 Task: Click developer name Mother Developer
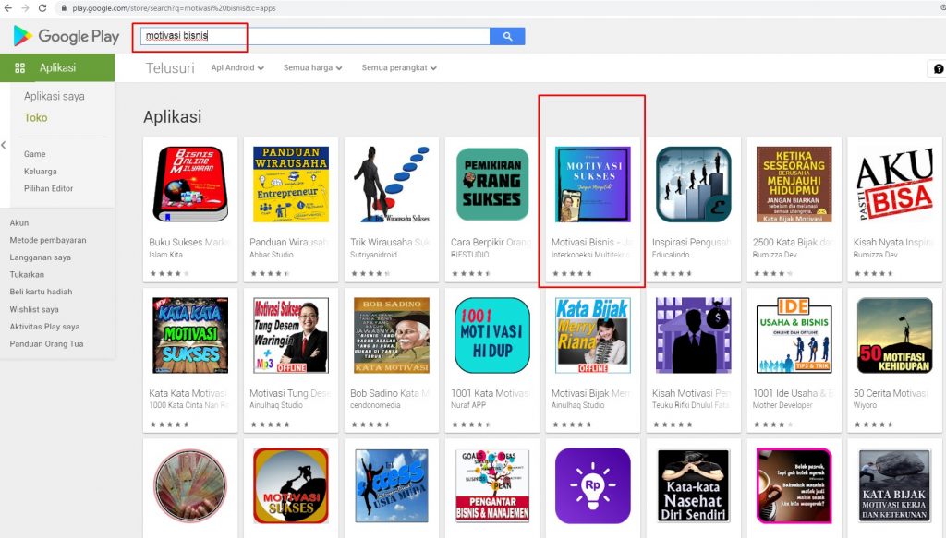782,405
